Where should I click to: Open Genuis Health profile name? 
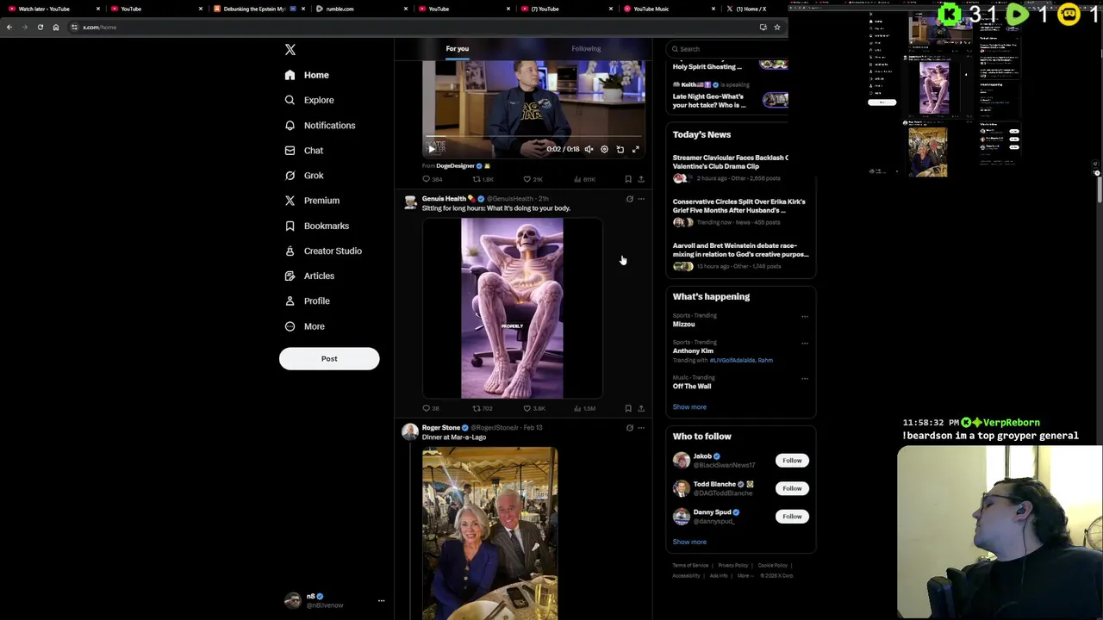coord(444,199)
